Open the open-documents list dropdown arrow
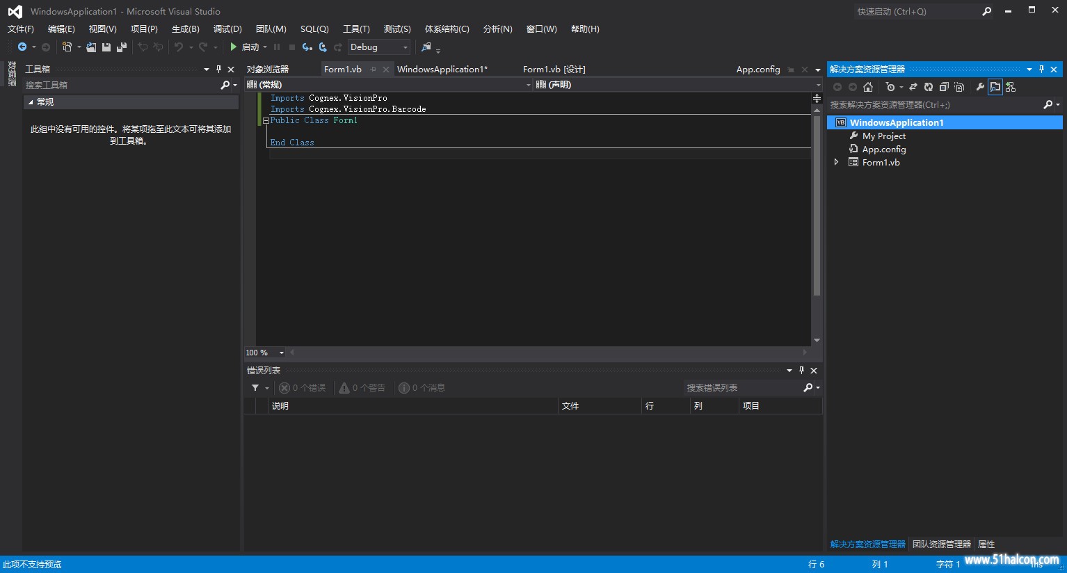This screenshot has width=1067, height=573. (x=818, y=70)
